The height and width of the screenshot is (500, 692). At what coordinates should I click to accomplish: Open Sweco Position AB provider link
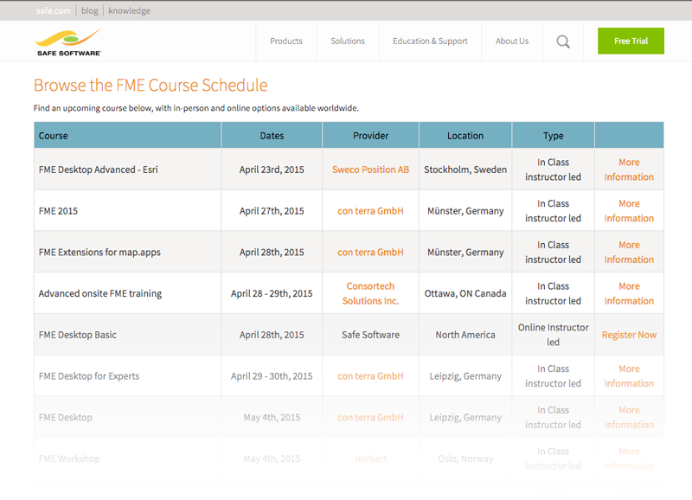[371, 170]
